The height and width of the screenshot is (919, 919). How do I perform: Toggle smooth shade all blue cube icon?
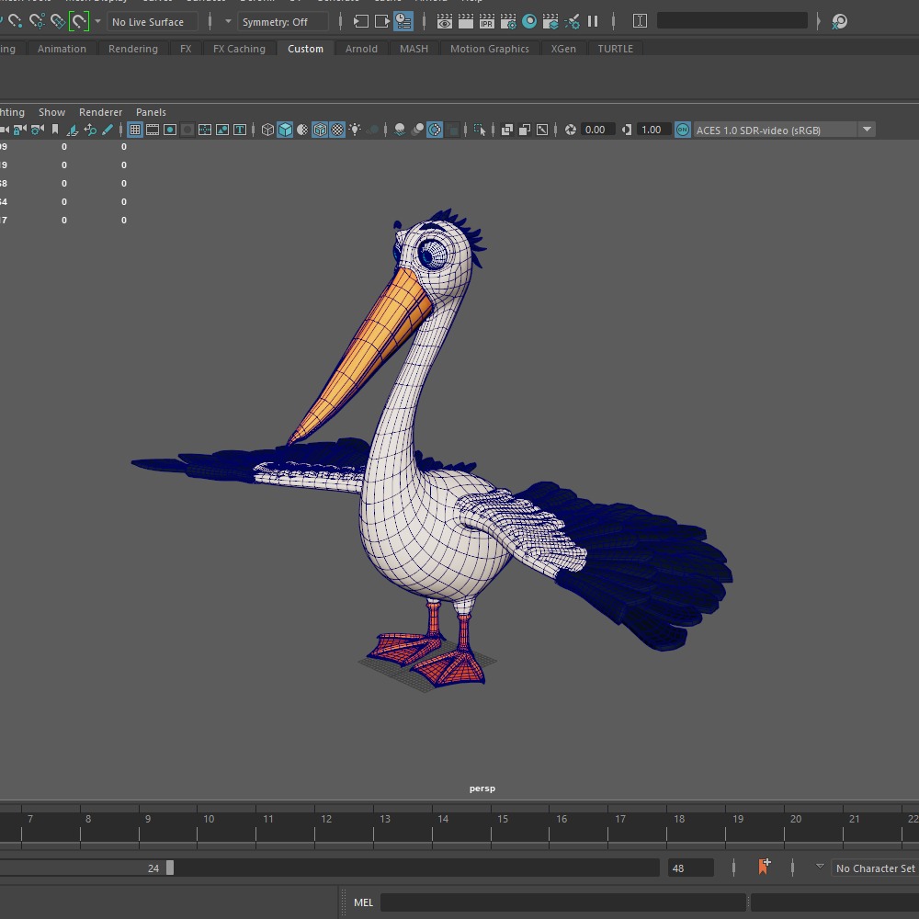point(285,130)
